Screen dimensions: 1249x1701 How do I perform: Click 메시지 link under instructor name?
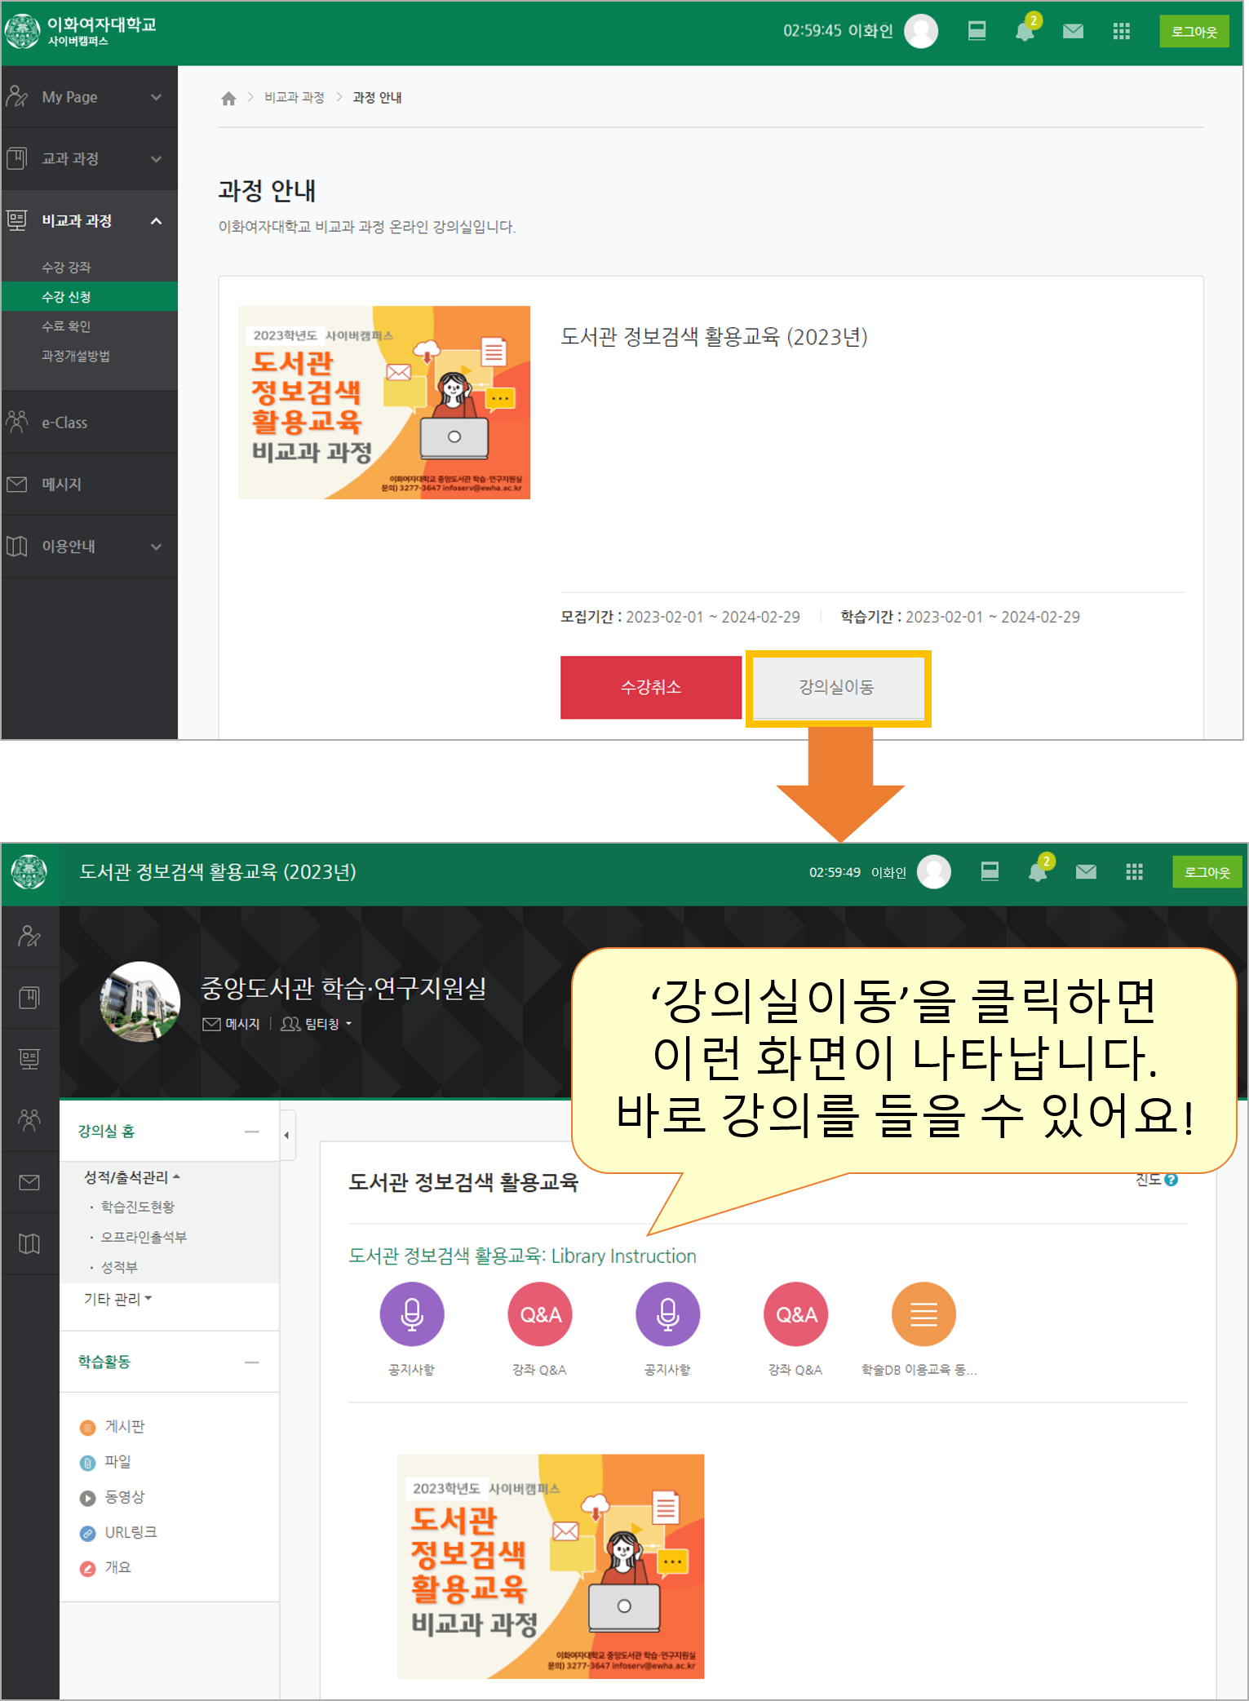231,1024
